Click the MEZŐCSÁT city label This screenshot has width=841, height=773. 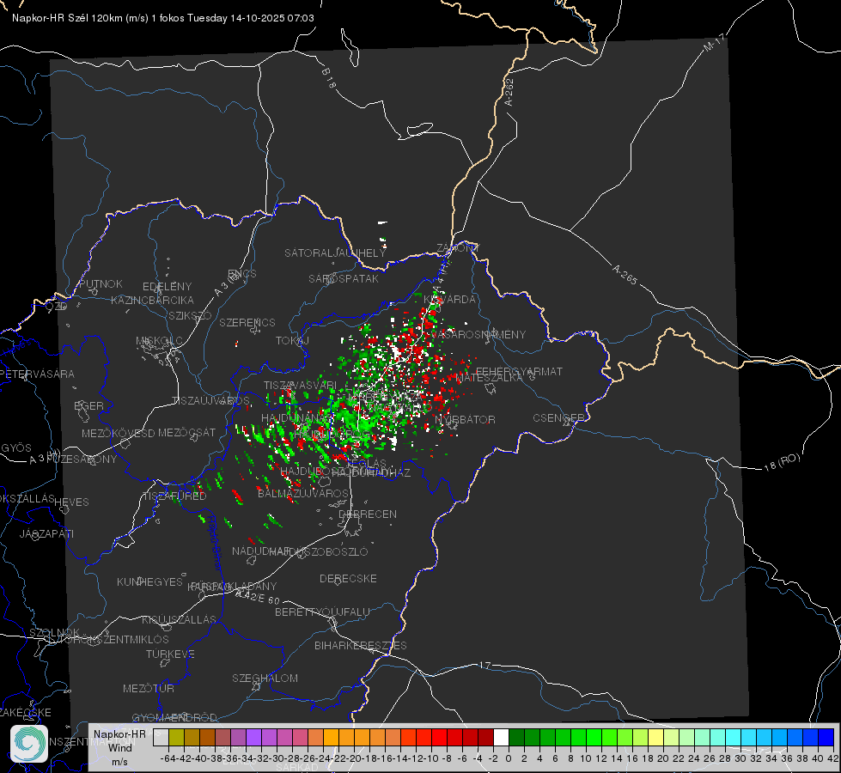(186, 432)
